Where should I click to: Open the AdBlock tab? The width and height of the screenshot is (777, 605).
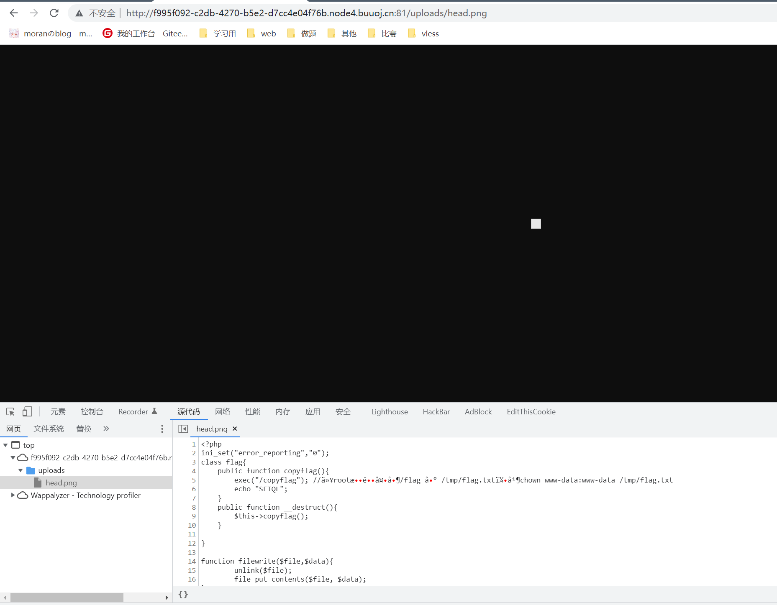pyautogui.click(x=478, y=412)
